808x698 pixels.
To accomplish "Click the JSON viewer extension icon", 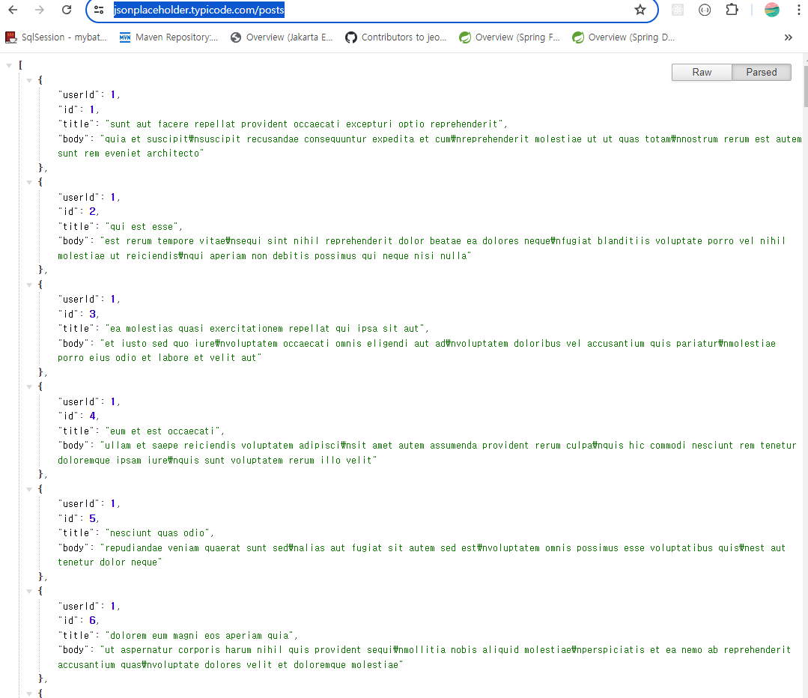I will click(x=705, y=10).
